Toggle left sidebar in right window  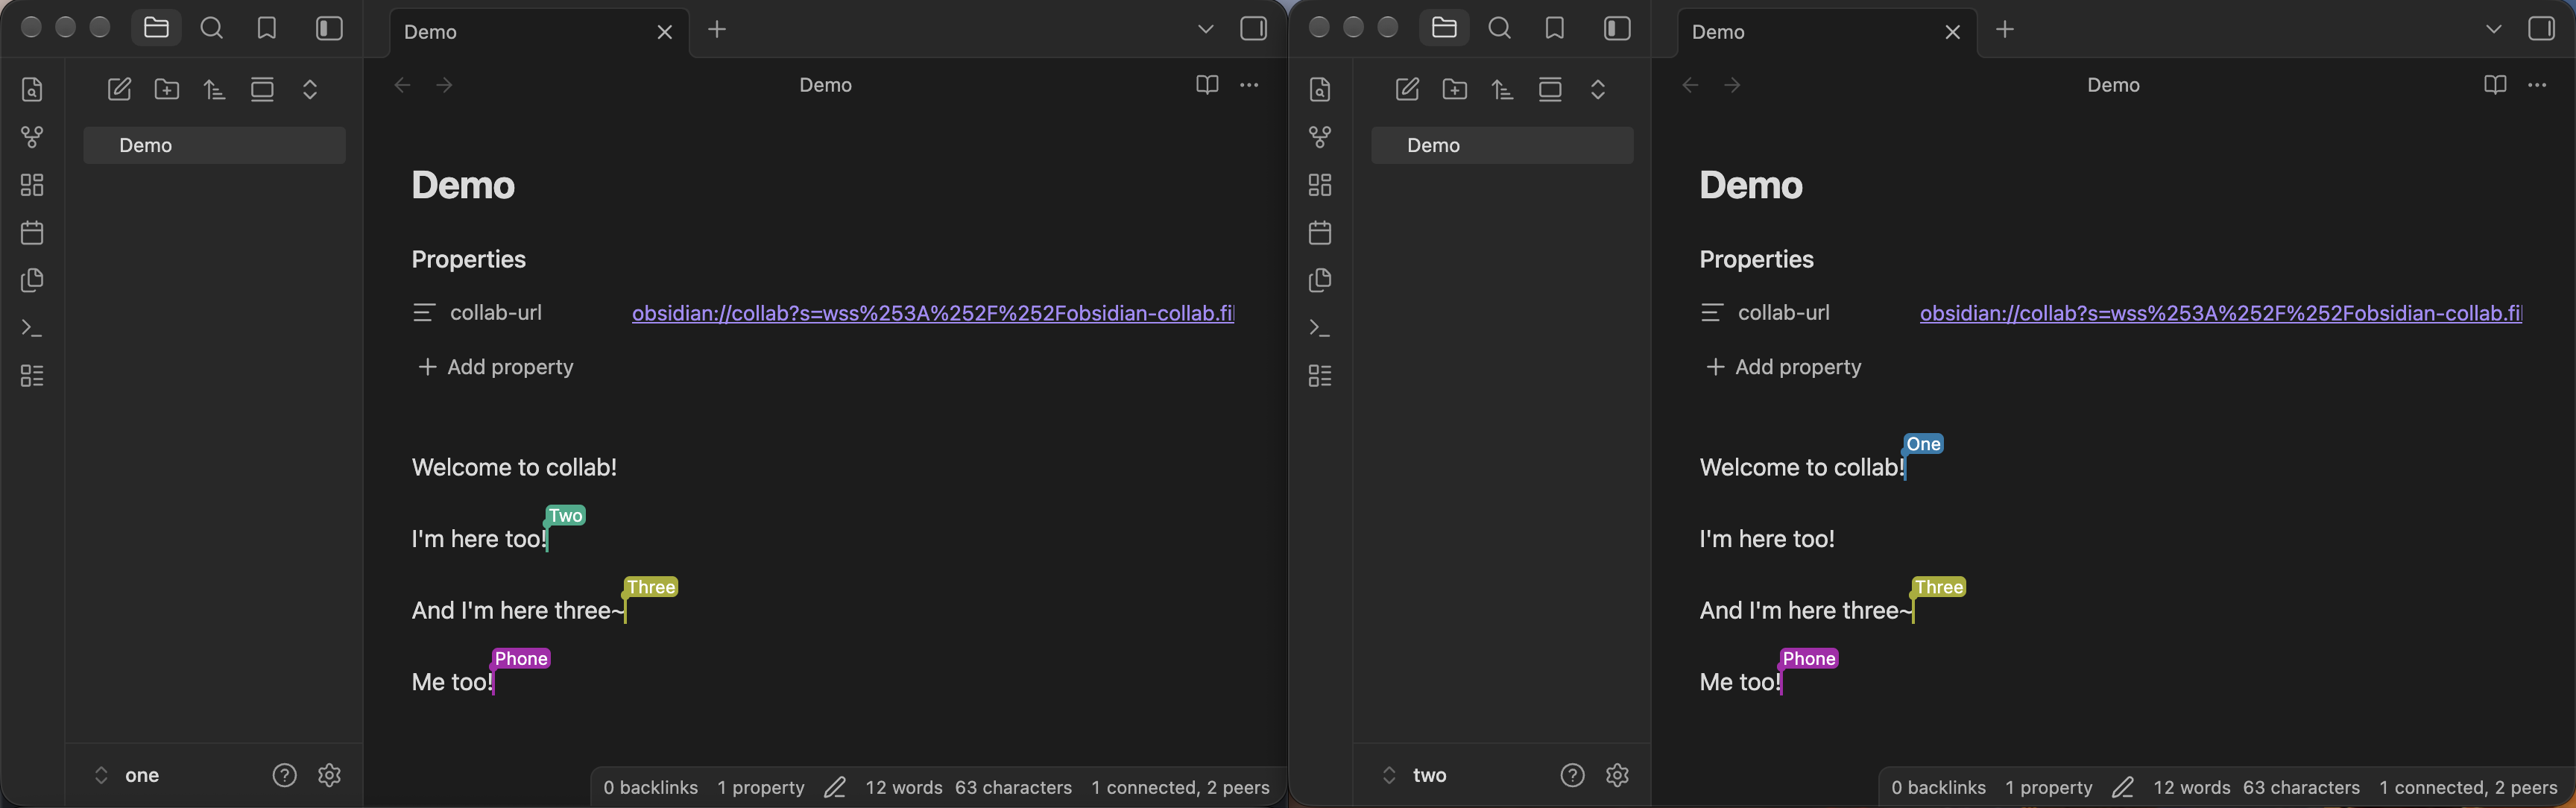tap(1617, 28)
